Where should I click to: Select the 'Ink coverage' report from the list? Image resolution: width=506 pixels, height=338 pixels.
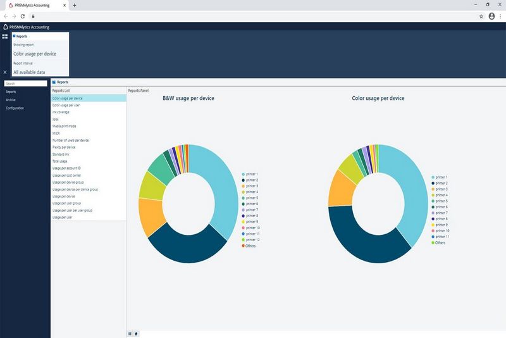pyautogui.click(x=62, y=112)
